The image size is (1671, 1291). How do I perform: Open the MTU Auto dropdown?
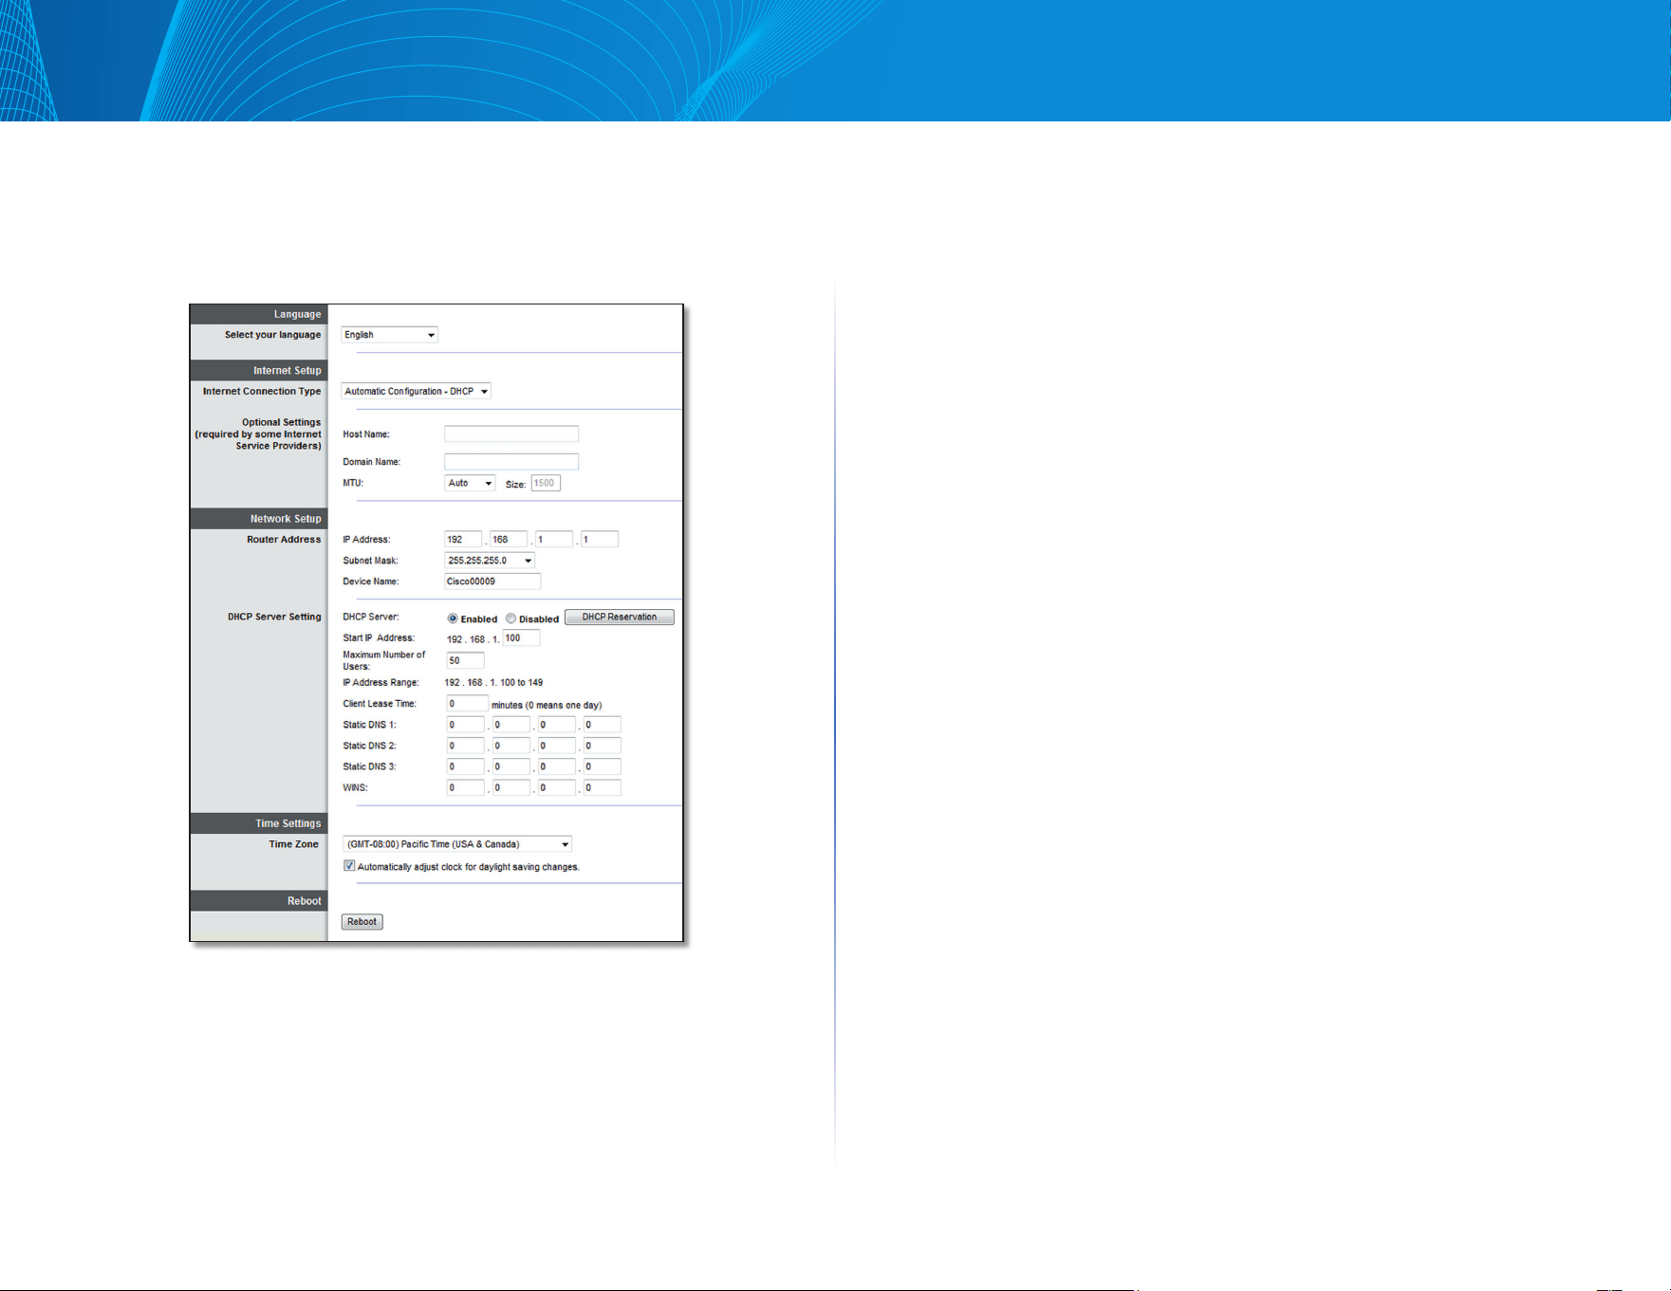coord(470,483)
